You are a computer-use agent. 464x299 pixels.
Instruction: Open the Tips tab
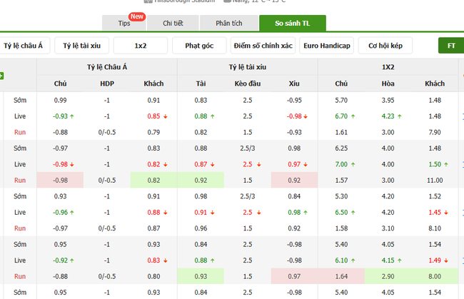(x=124, y=24)
